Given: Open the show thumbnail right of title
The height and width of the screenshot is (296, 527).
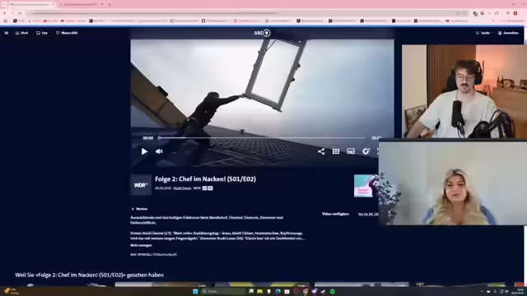Looking at the screenshot, I should click(366, 186).
